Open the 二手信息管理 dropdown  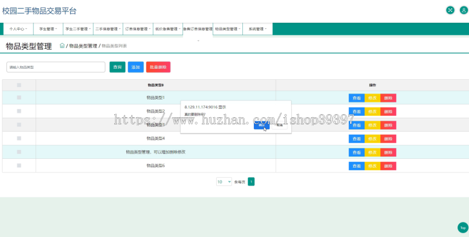[108, 29]
